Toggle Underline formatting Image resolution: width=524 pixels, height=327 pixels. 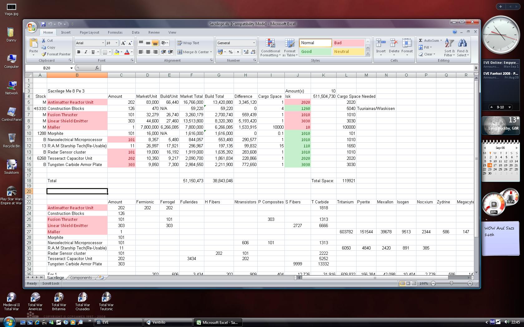[x=93, y=52]
